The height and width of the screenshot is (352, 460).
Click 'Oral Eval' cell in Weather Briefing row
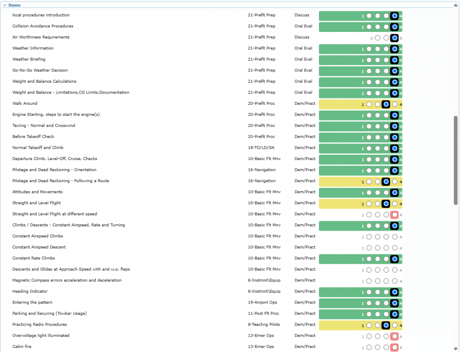(303, 59)
